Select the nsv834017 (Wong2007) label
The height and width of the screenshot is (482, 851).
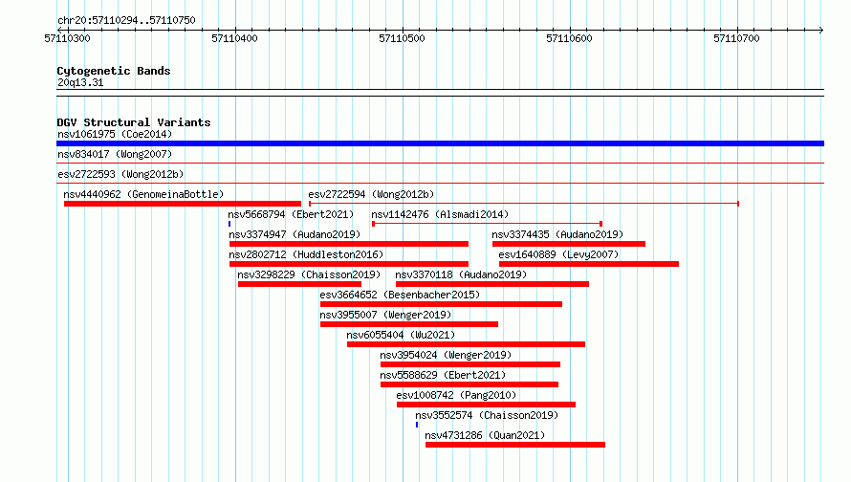[x=115, y=154]
